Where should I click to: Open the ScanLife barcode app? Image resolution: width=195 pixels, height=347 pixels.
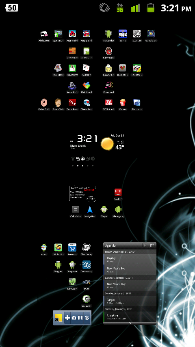pos(137,34)
